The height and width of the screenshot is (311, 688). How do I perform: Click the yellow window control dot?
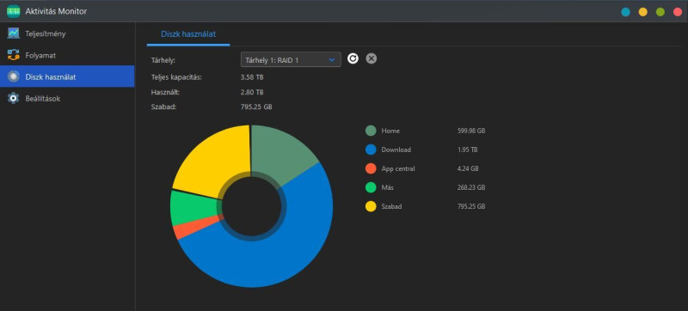coord(642,12)
